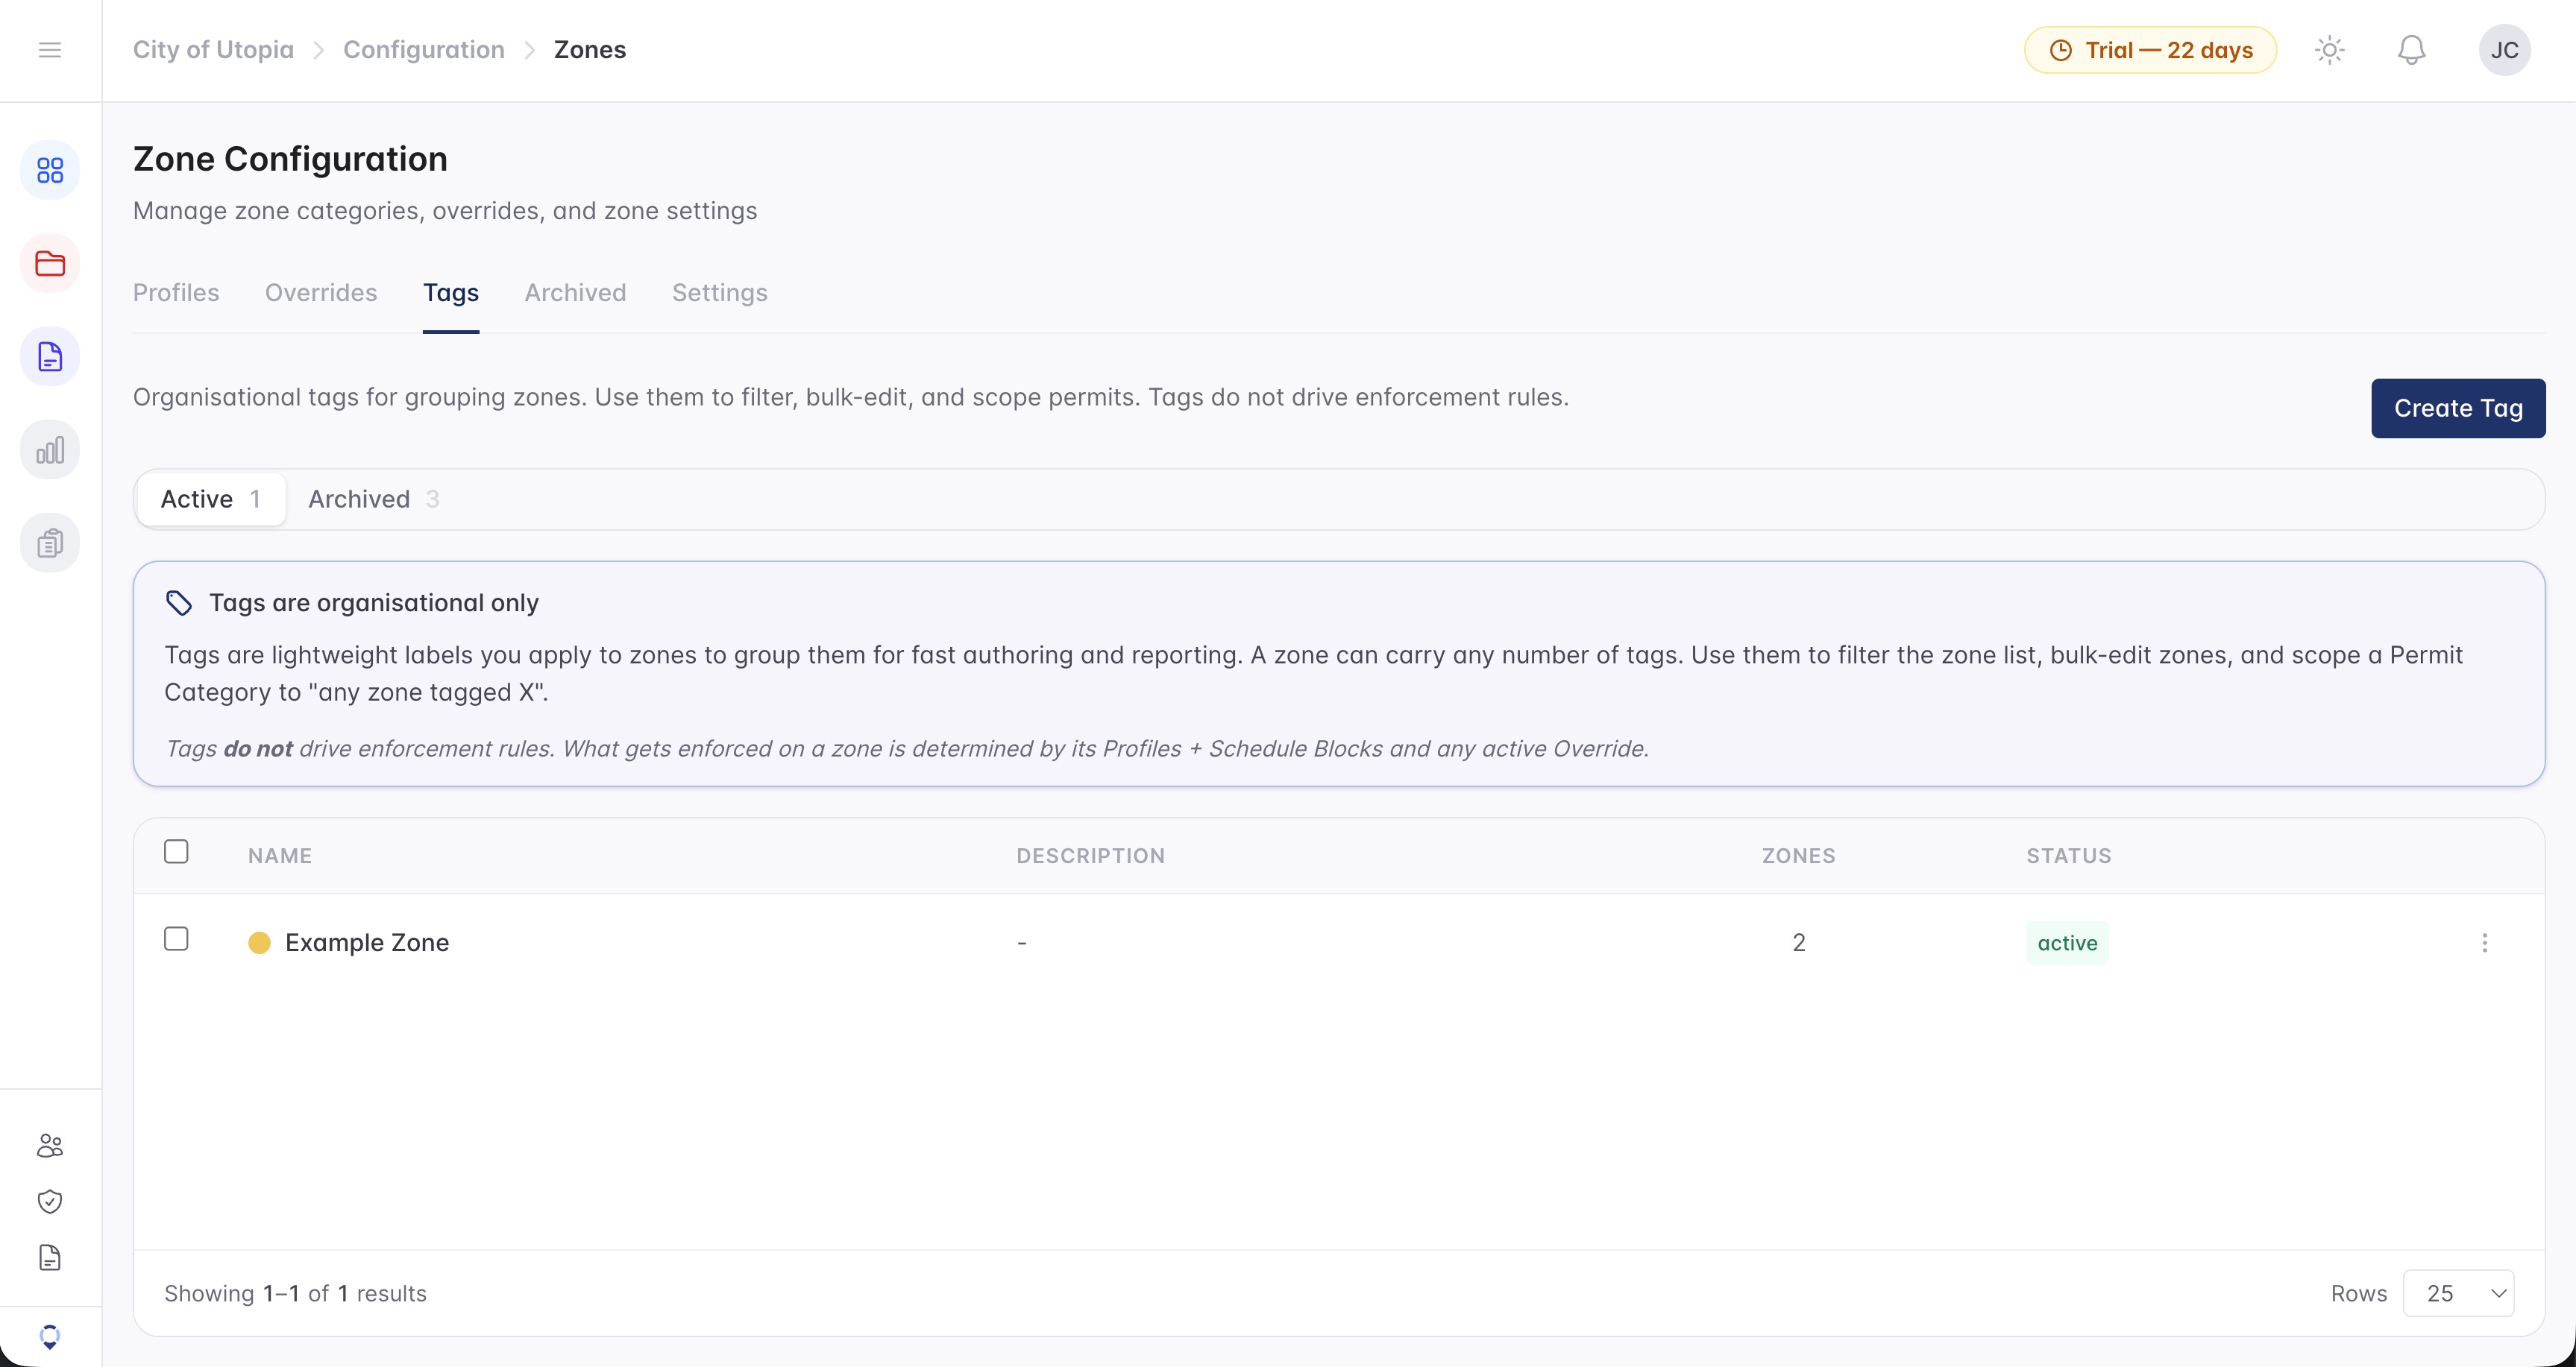This screenshot has height=1367, width=2576.
Task: Select all tags with header checkbox
Action: pos(176,851)
